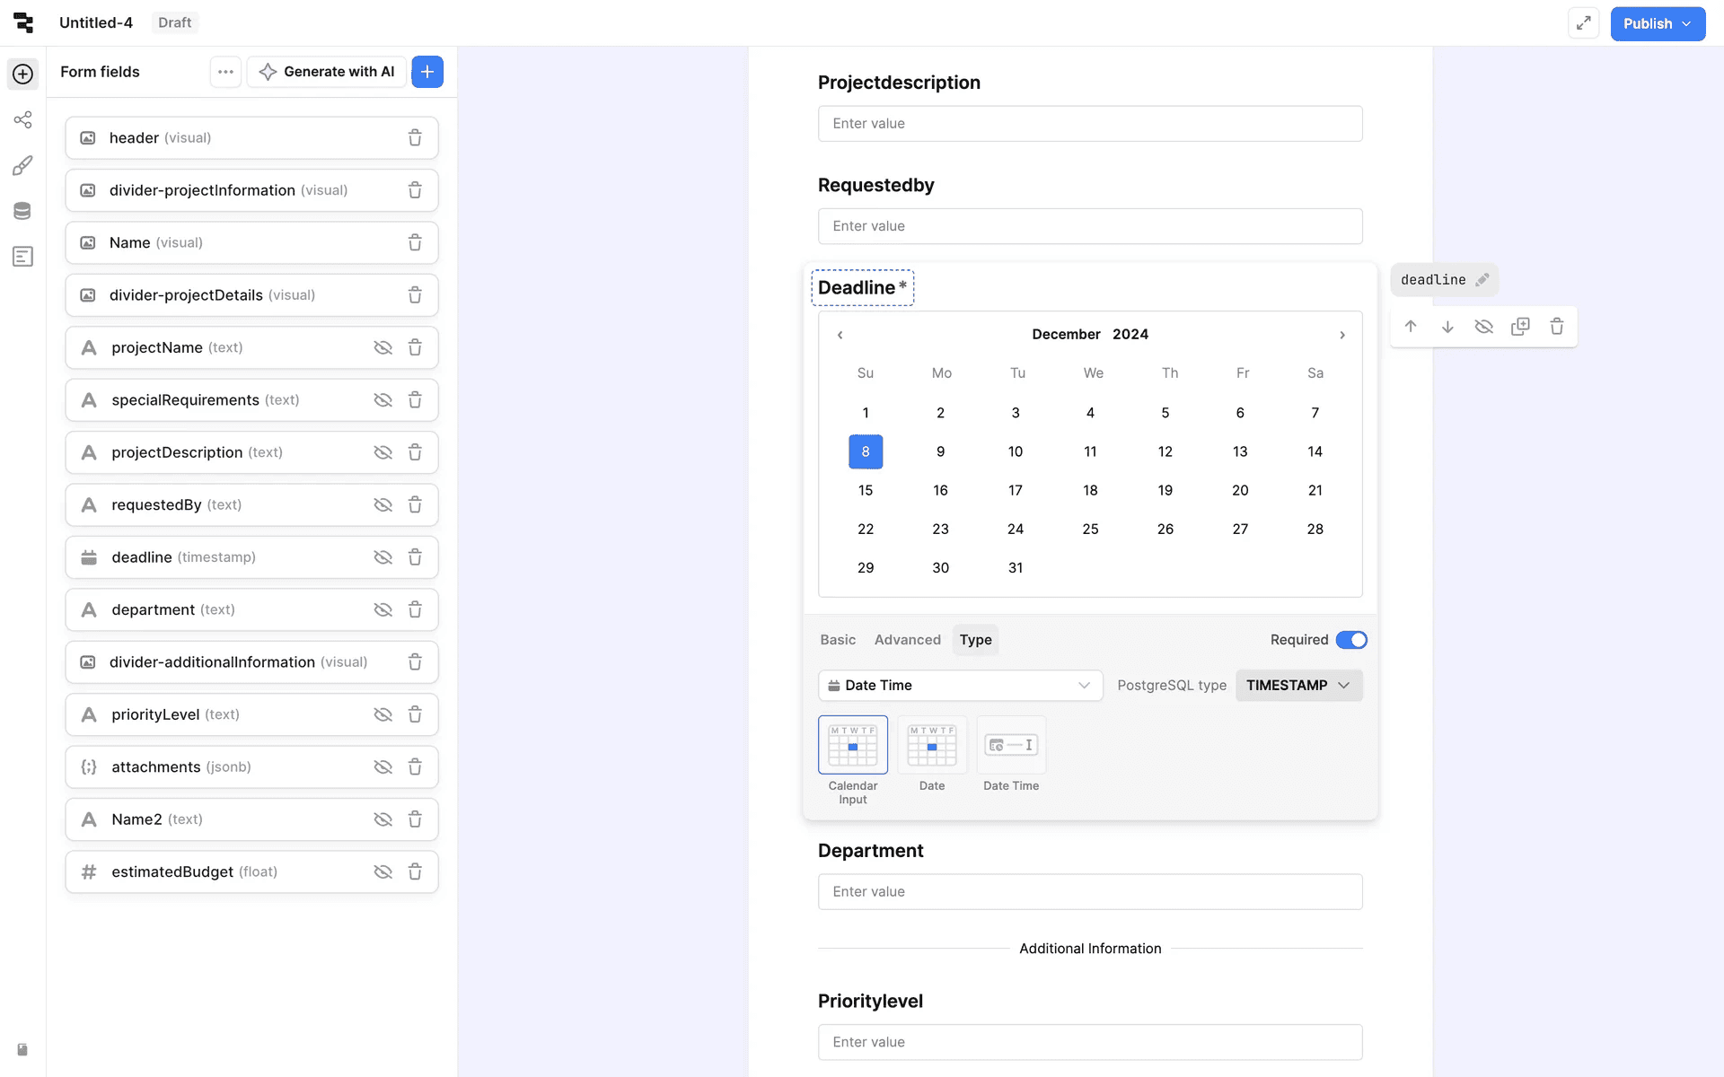Expand preview with fullscreen arrows icon
Image resolution: width=1724 pixels, height=1077 pixels.
1584,23
